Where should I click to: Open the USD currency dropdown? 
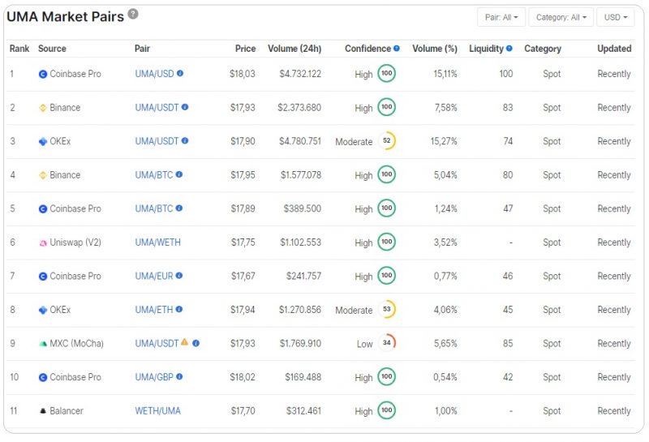pos(616,17)
